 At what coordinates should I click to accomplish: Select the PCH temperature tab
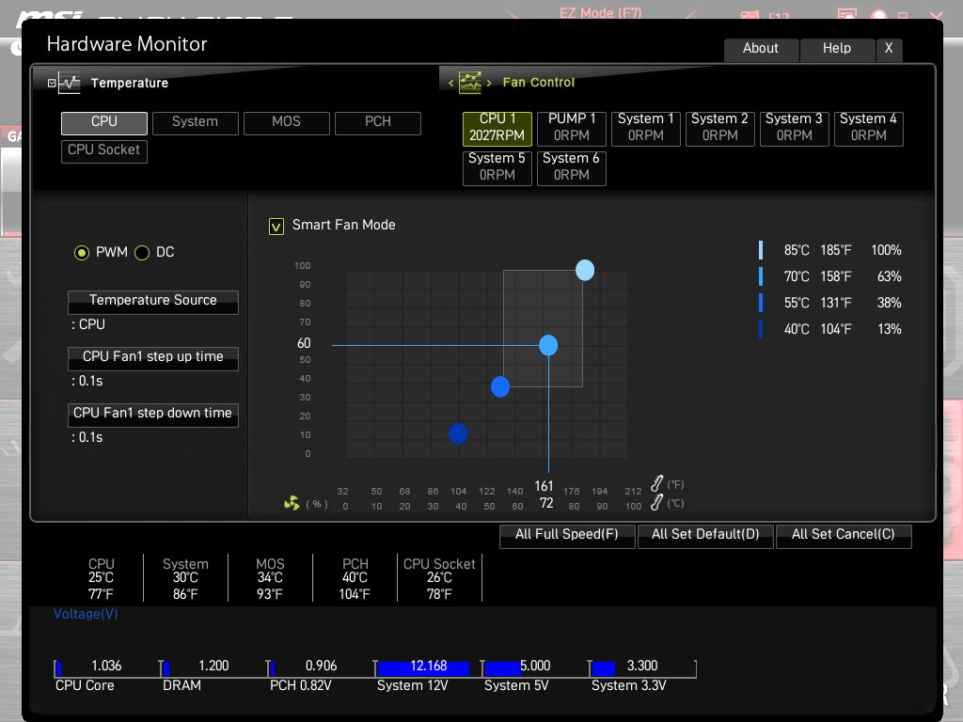pos(378,123)
